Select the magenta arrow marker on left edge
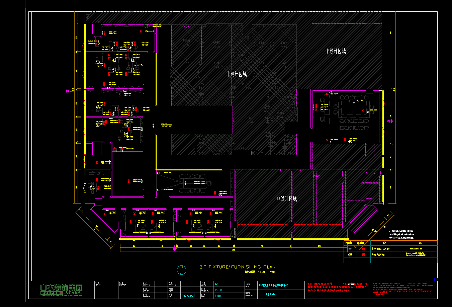Image resolution: width=452 pixels, height=307 pixels. click(67, 90)
